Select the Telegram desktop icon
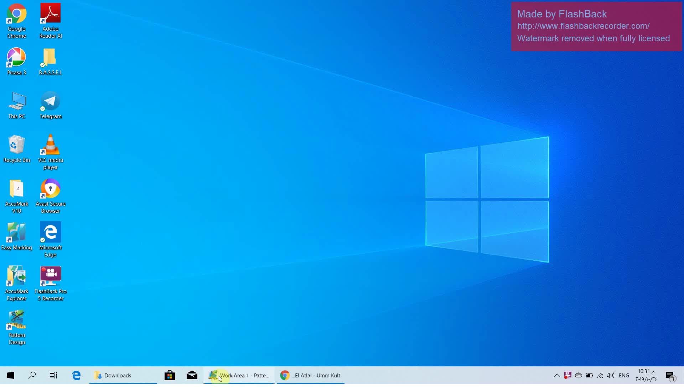 tap(50, 102)
